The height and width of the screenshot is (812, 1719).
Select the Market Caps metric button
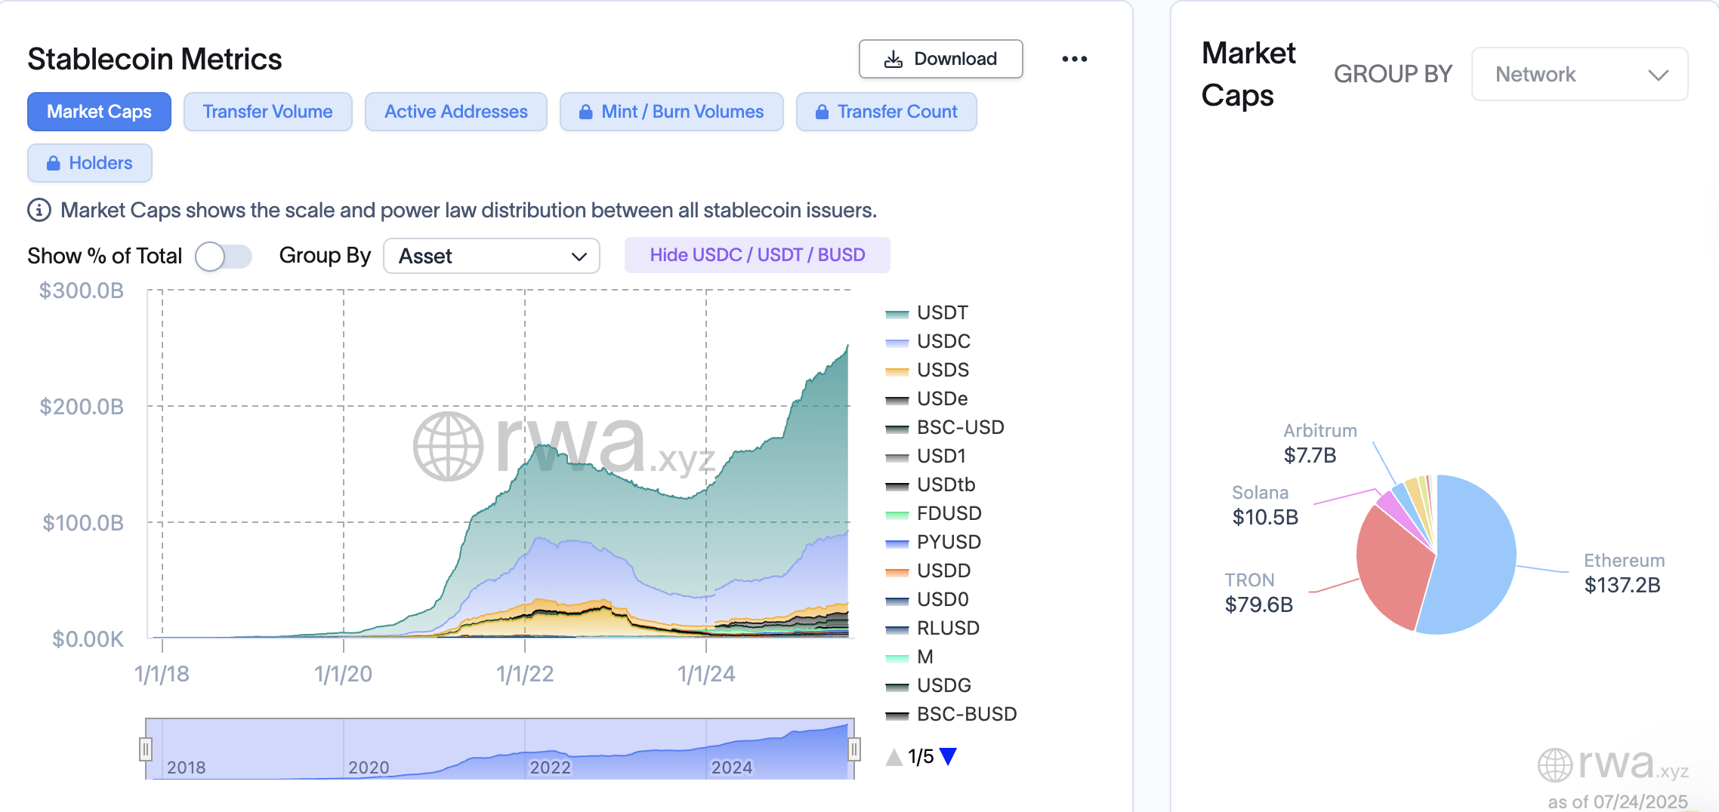tap(98, 112)
